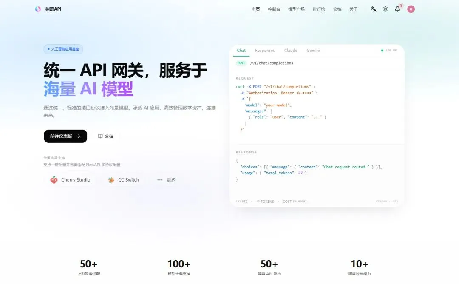
Task: Click the /v1/chat/completions endpoint path
Action: [272, 63]
